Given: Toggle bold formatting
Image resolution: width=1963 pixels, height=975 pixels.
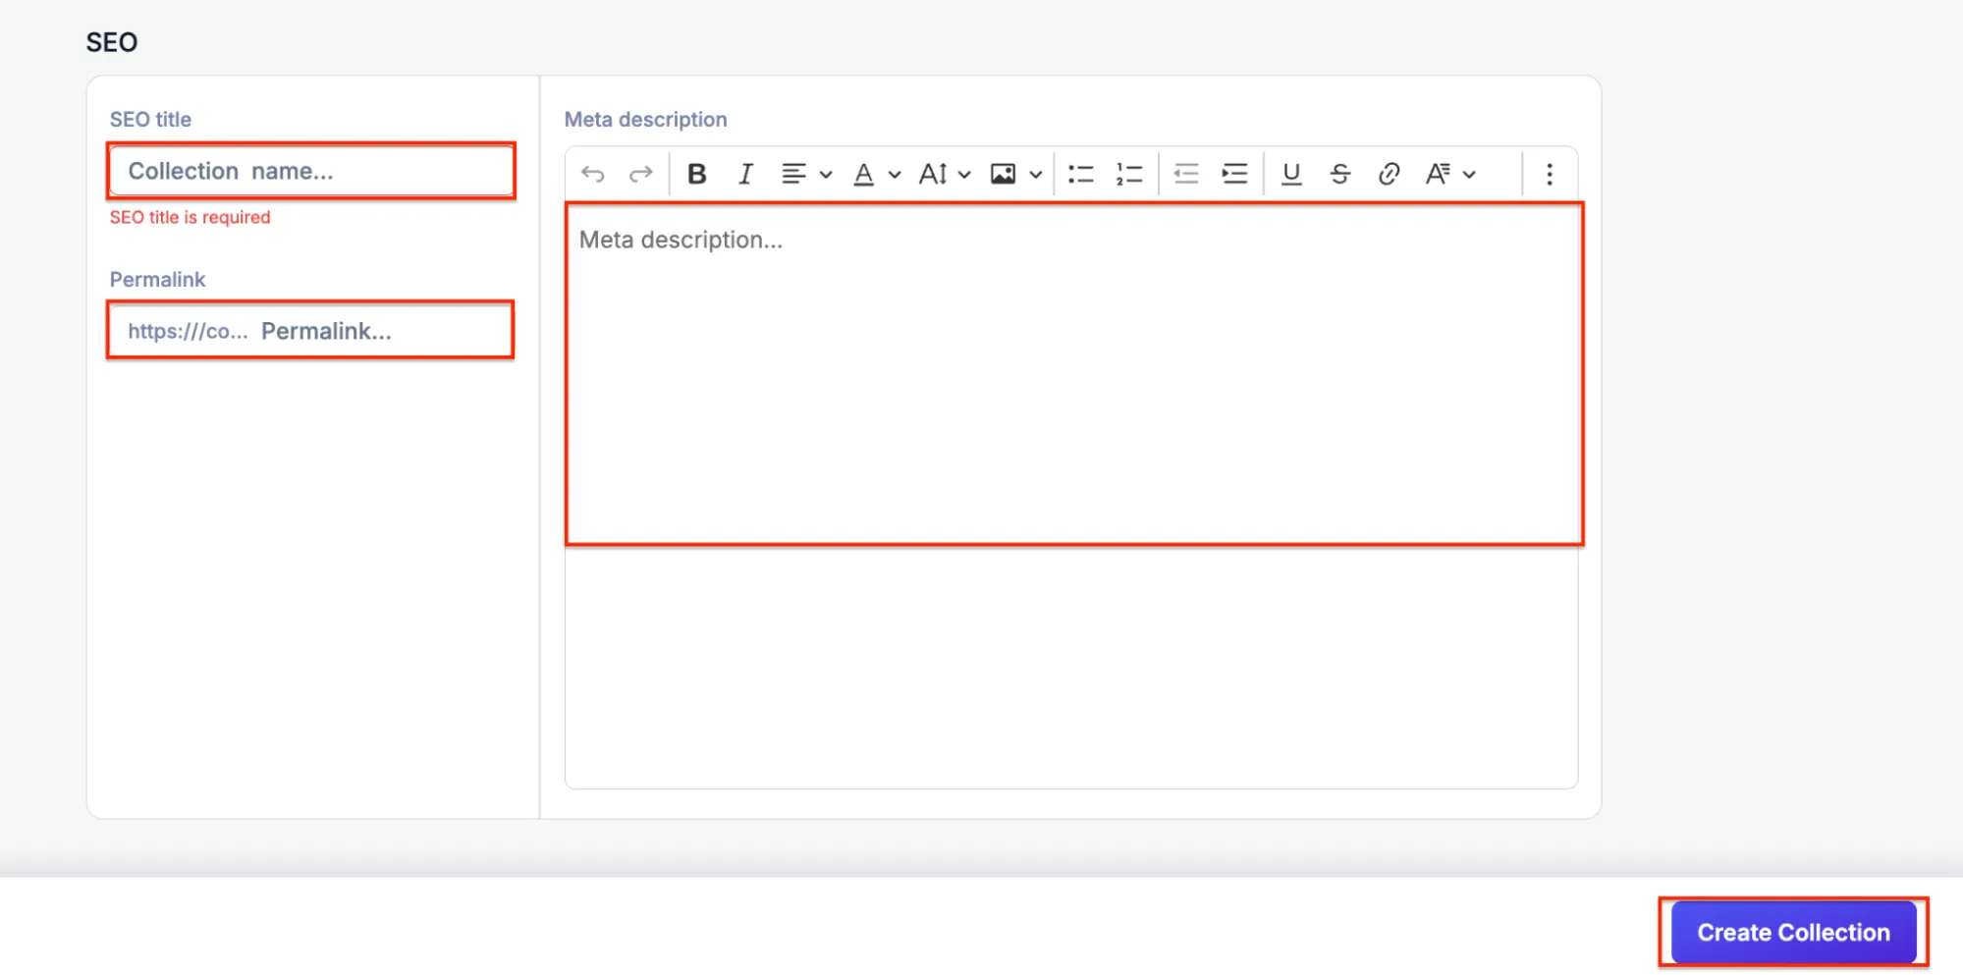Looking at the screenshot, I should point(697,175).
